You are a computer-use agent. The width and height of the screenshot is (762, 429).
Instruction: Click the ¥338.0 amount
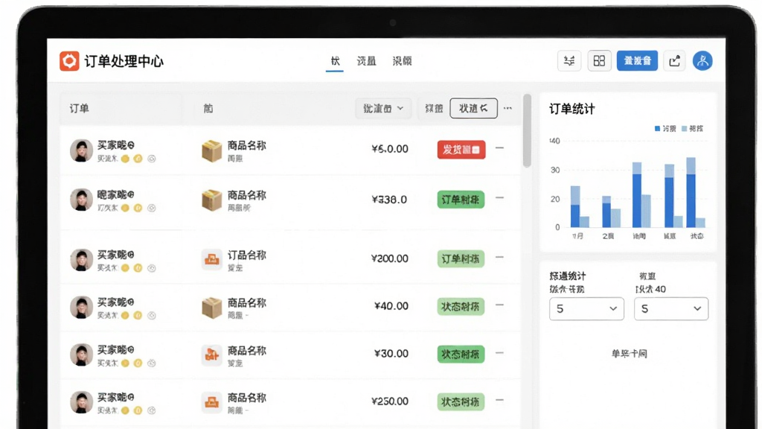388,200
